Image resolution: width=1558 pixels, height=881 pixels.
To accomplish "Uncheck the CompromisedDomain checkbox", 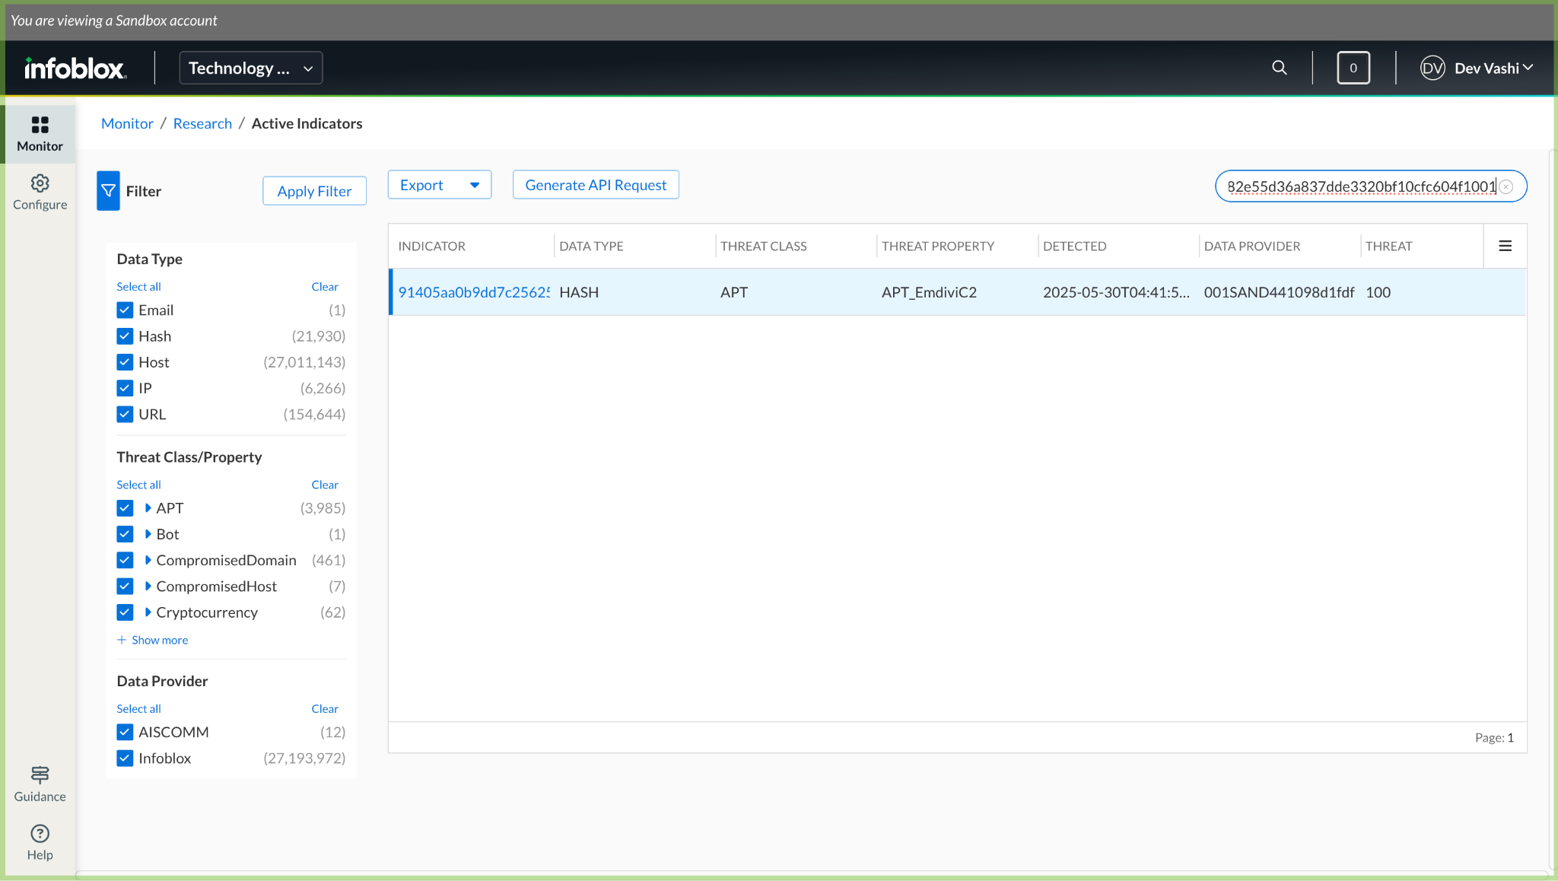I will (125, 560).
